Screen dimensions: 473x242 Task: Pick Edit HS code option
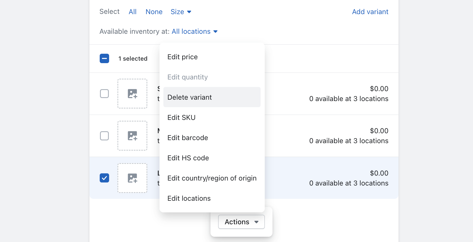coord(188,158)
